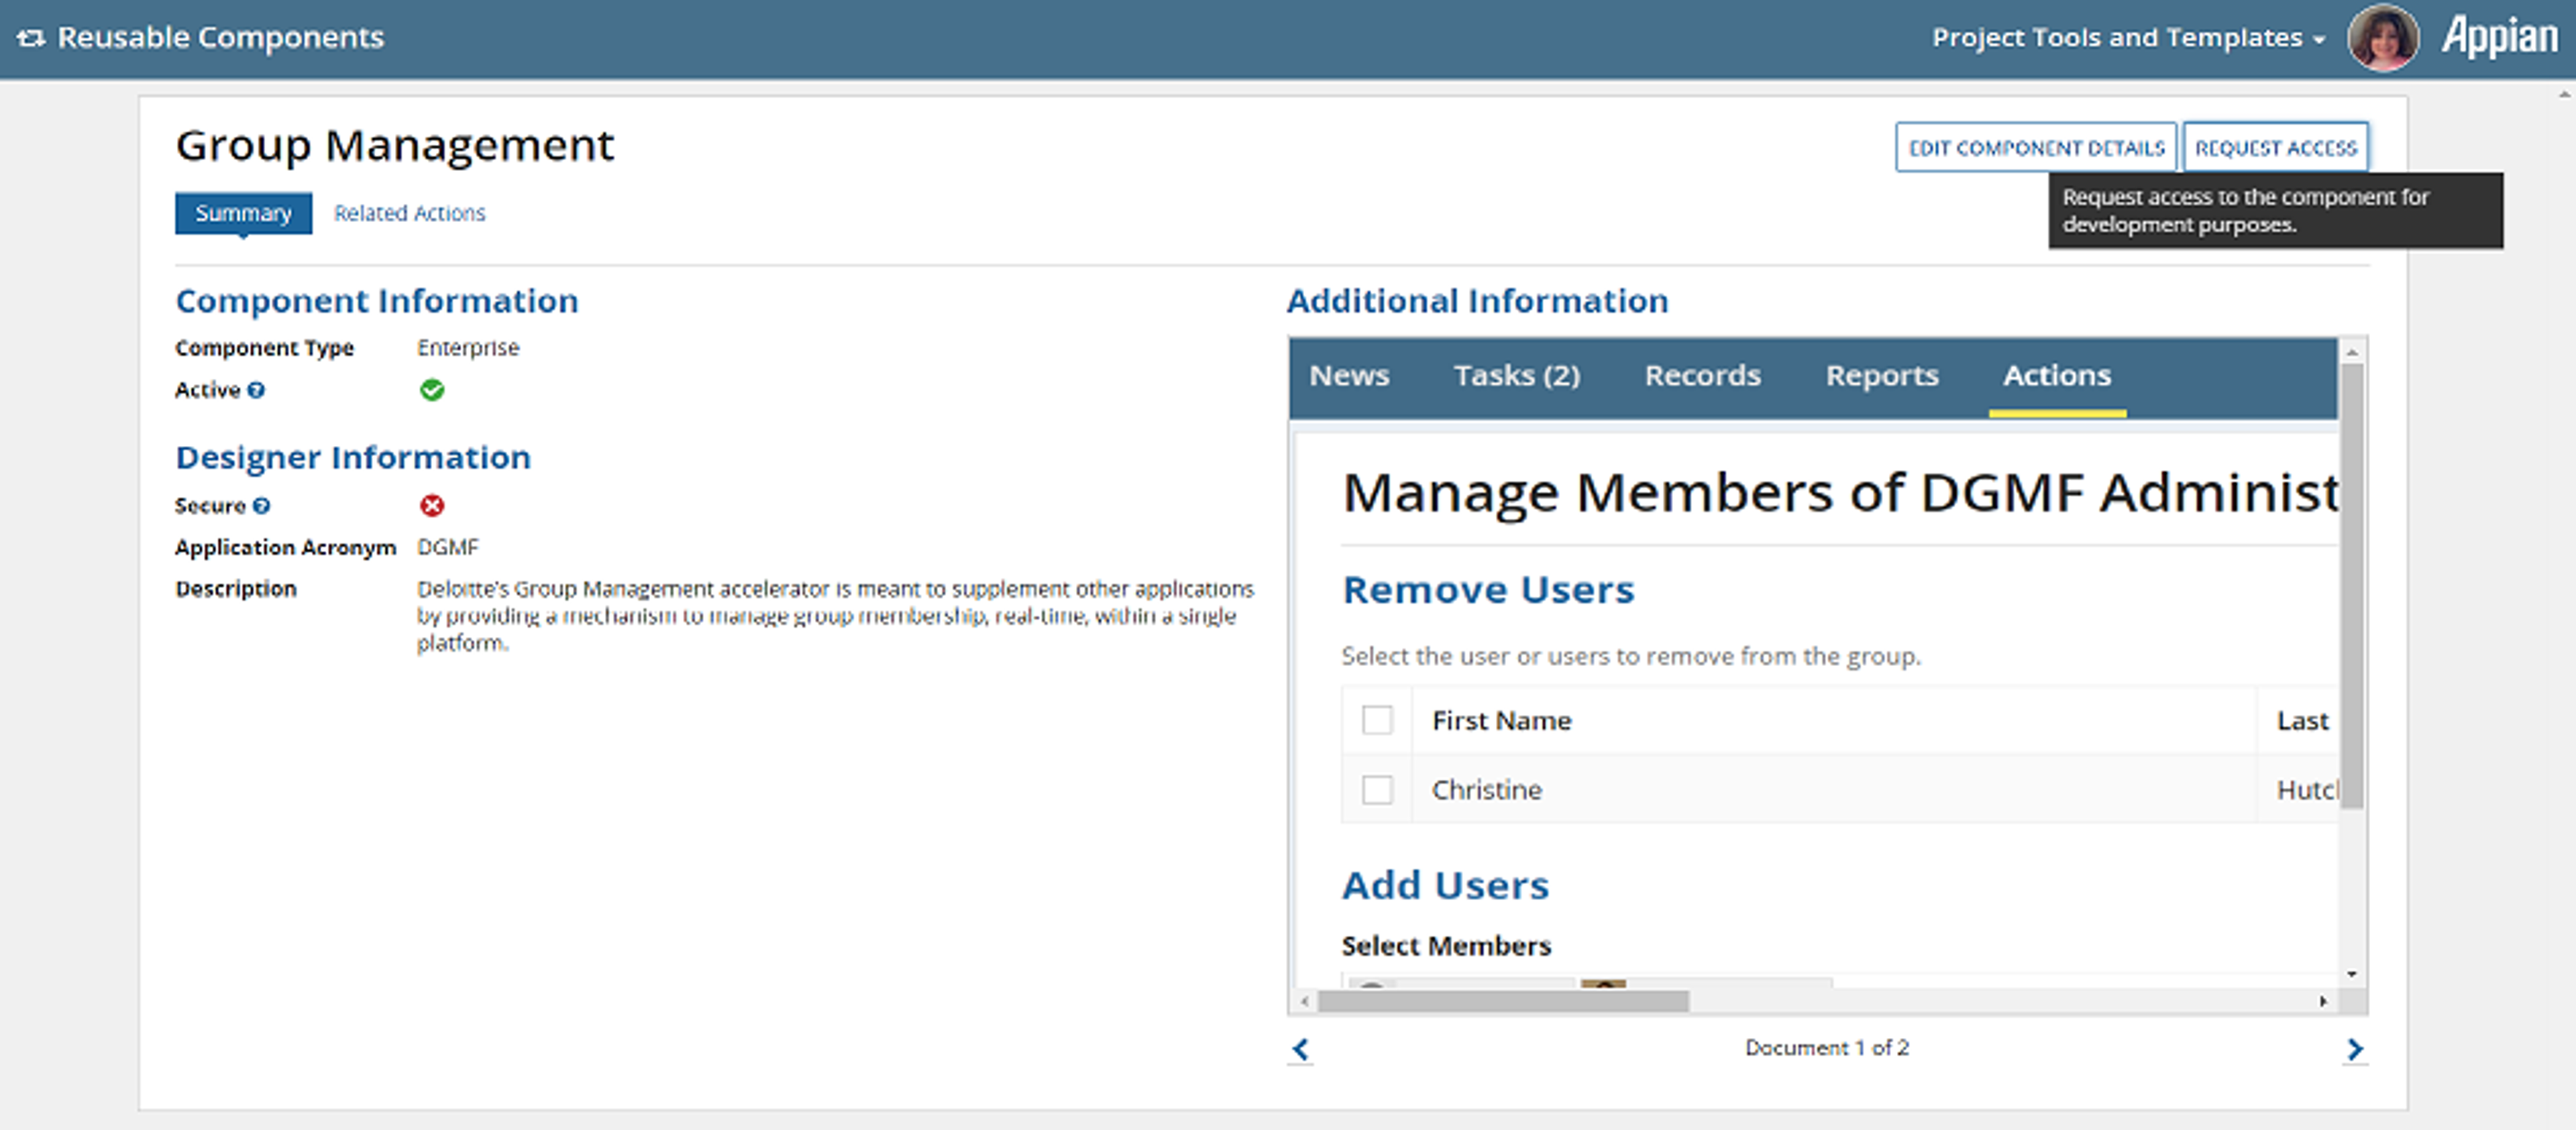
Task: Click the green Active check status icon
Action: tap(432, 390)
